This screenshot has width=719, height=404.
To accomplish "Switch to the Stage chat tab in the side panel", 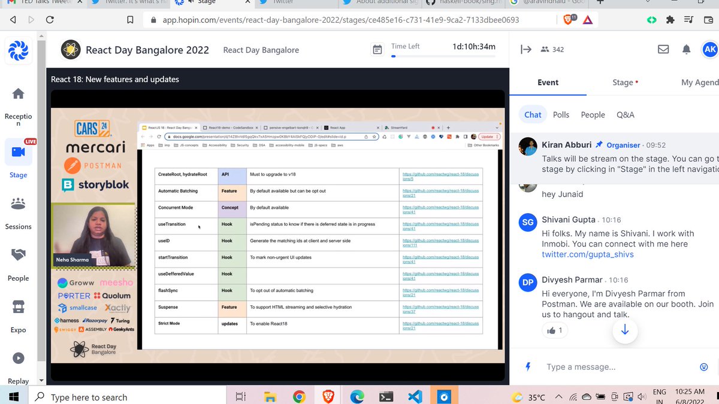I will pos(625,83).
